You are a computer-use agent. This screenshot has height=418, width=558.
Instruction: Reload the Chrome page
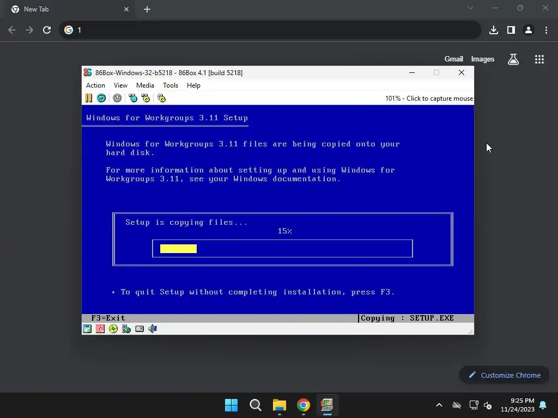point(47,30)
